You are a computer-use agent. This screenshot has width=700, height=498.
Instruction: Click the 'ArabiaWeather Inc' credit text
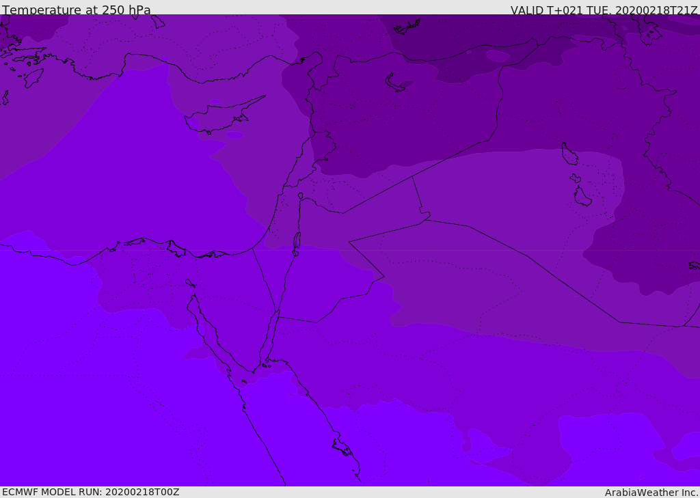[652, 493]
